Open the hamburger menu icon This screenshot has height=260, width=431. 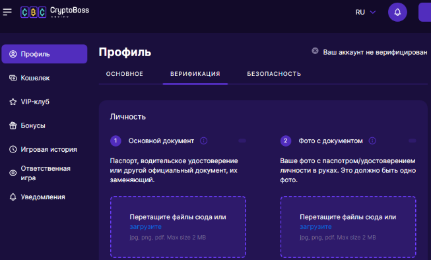pyautogui.click(x=7, y=12)
